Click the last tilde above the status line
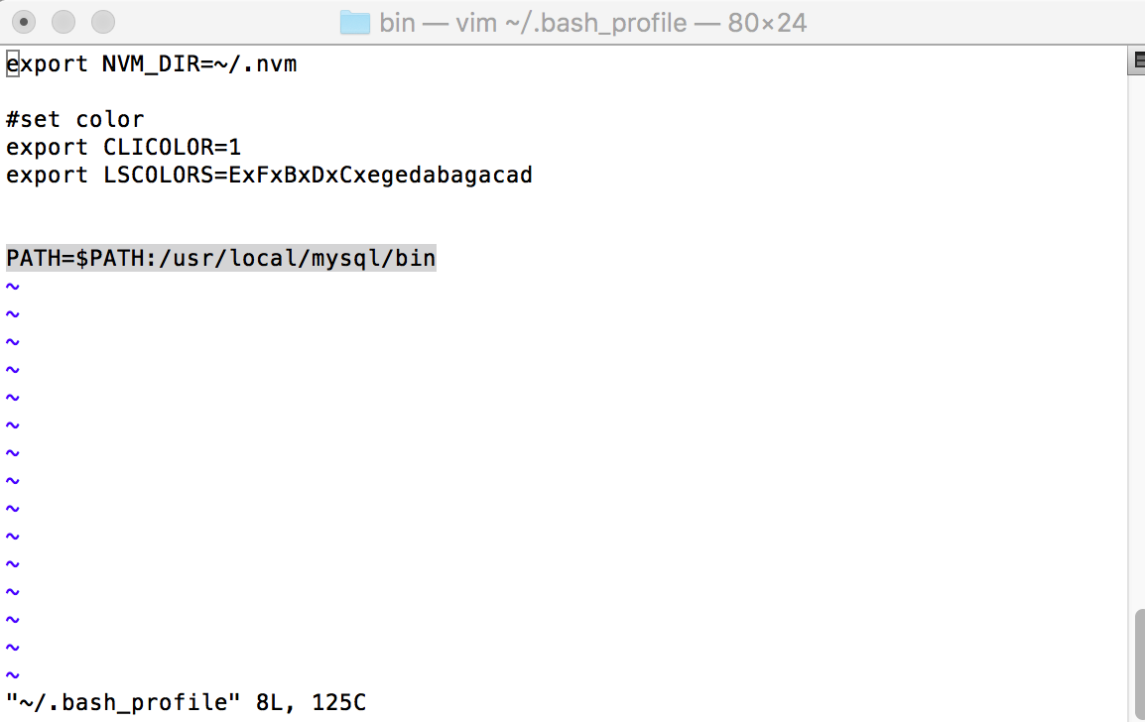1145x722 pixels. coord(13,674)
